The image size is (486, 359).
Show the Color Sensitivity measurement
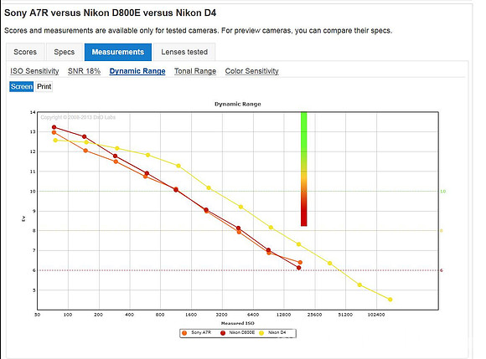click(x=252, y=71)
